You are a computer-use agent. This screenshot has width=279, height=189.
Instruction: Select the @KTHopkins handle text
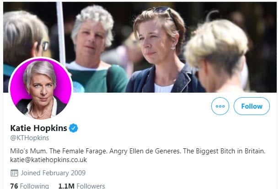click(29, 137)
